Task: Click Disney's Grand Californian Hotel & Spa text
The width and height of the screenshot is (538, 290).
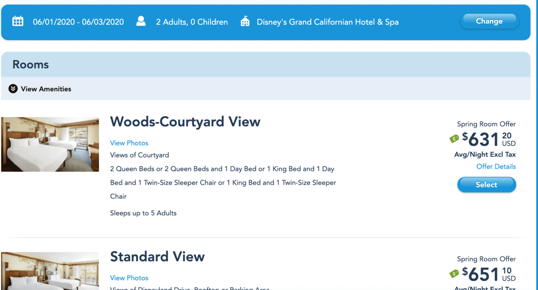Action: pos(328,21)
